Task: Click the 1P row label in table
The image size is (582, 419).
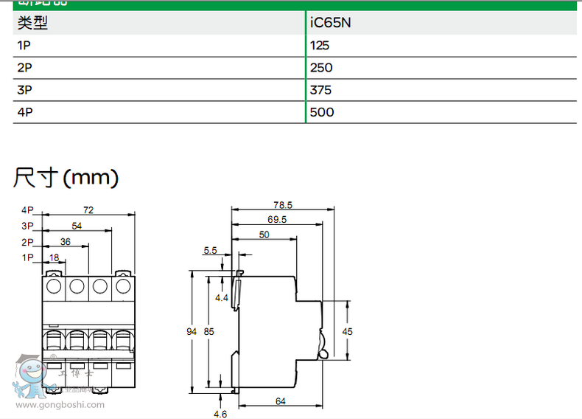Action: click(24, 45)
